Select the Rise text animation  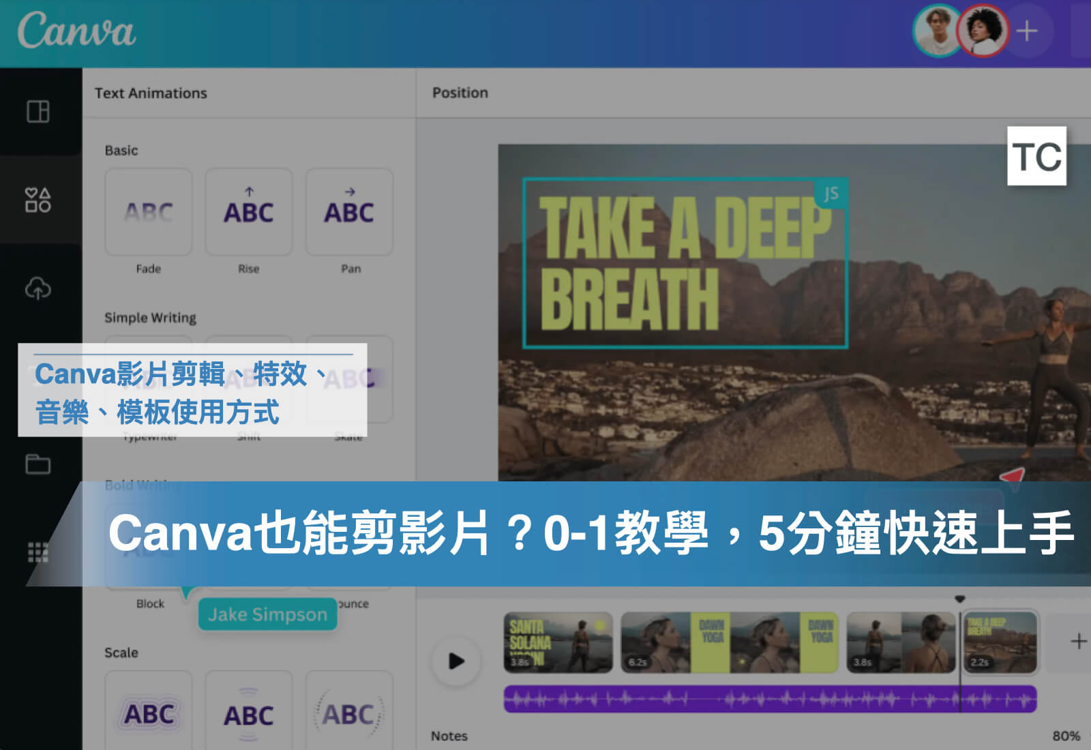pyautogui.click(x=249, y=212)
